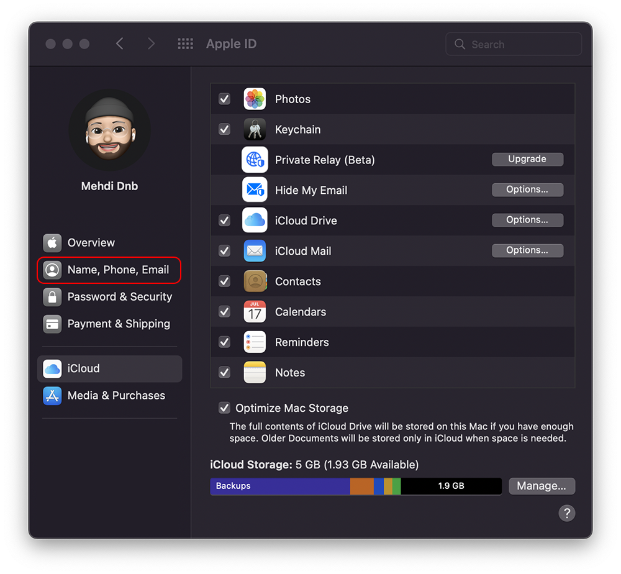Disable the iCloud Drive checkbox
Viewport: 621px width, 574px height.
(x=225, y=221)
